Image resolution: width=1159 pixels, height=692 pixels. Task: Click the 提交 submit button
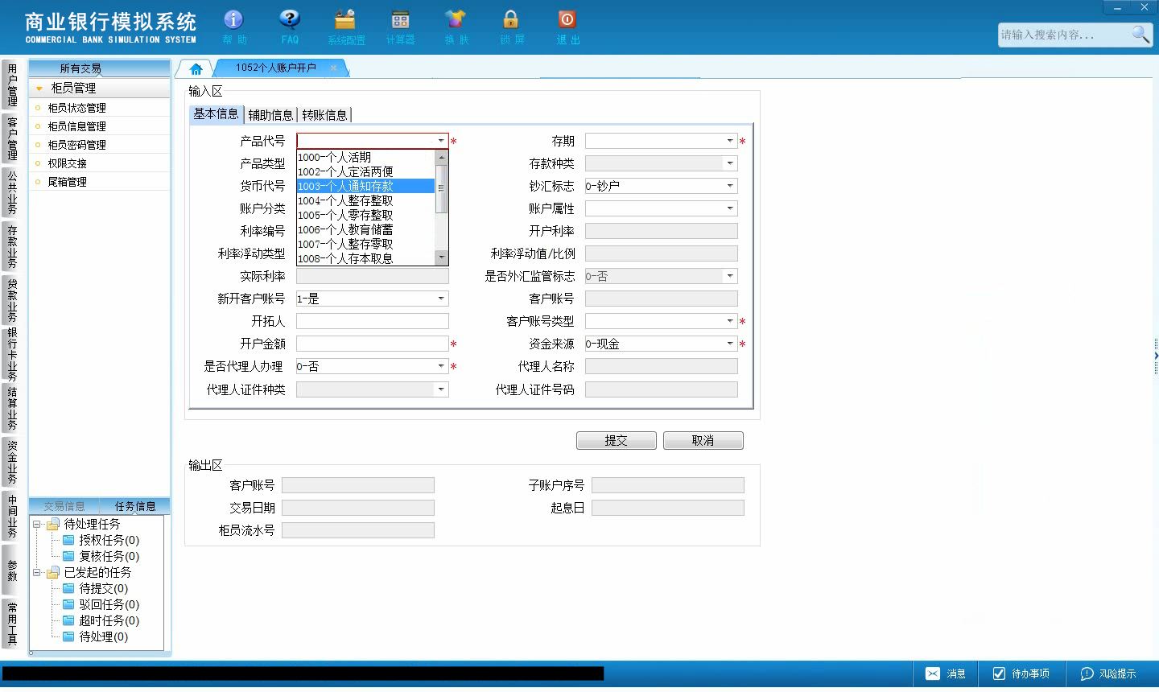617,441
